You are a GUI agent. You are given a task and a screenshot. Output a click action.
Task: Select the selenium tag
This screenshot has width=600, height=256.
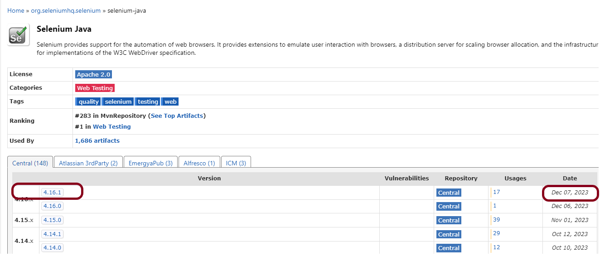118,101
